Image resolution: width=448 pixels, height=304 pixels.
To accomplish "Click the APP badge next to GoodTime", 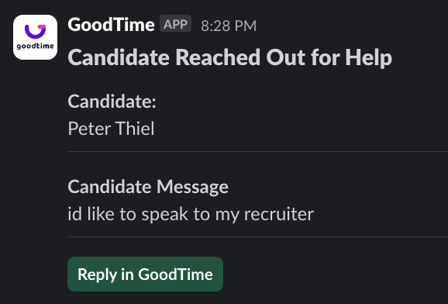I will click(175, 24).
